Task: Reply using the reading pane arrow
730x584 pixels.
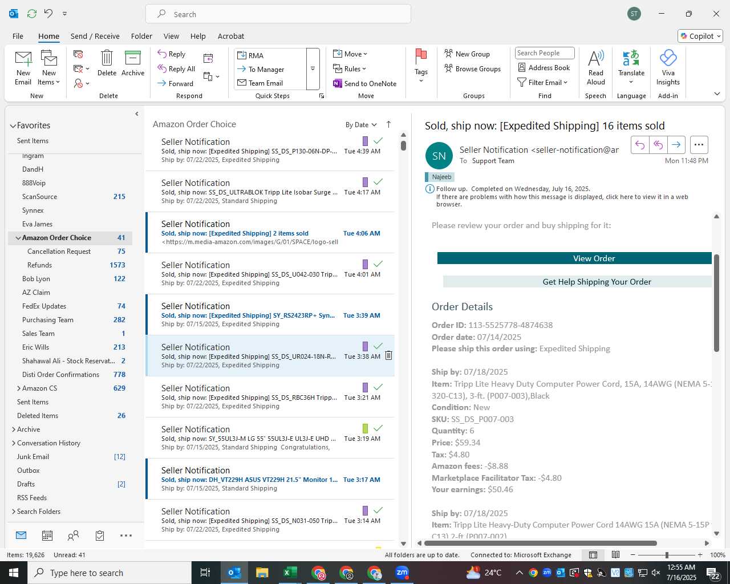Action: pos(640,145)
